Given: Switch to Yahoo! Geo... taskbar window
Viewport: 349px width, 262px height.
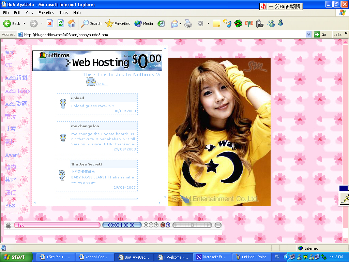Looking at the screenshot, I should coord(94,257).
